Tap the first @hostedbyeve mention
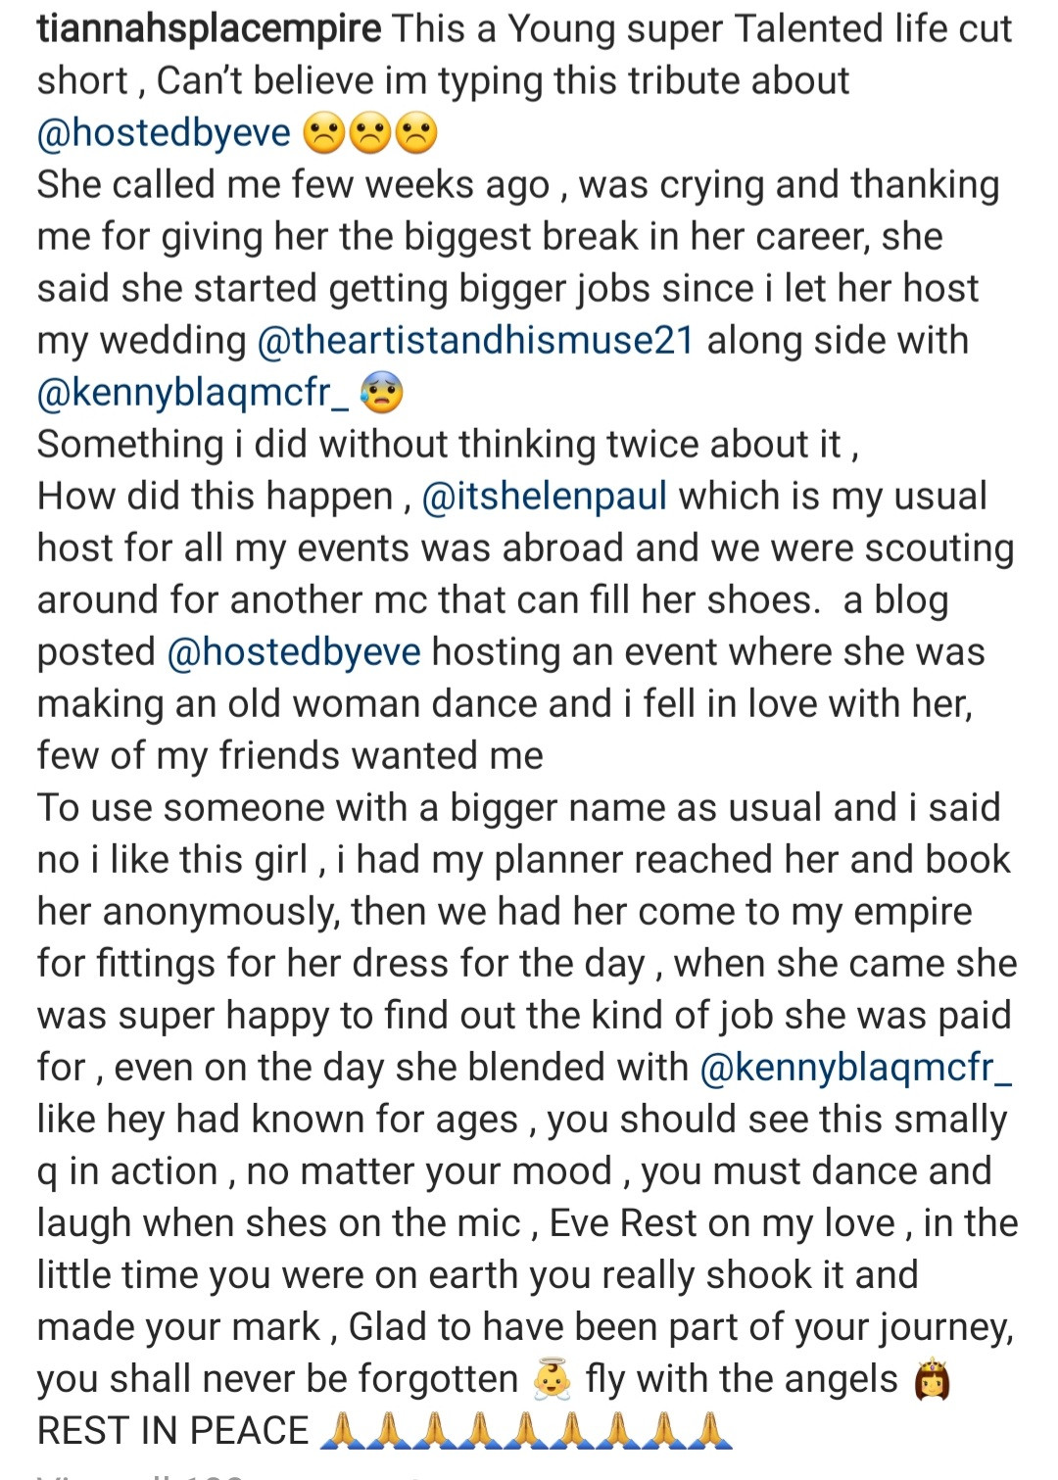 tap(164, 133)
